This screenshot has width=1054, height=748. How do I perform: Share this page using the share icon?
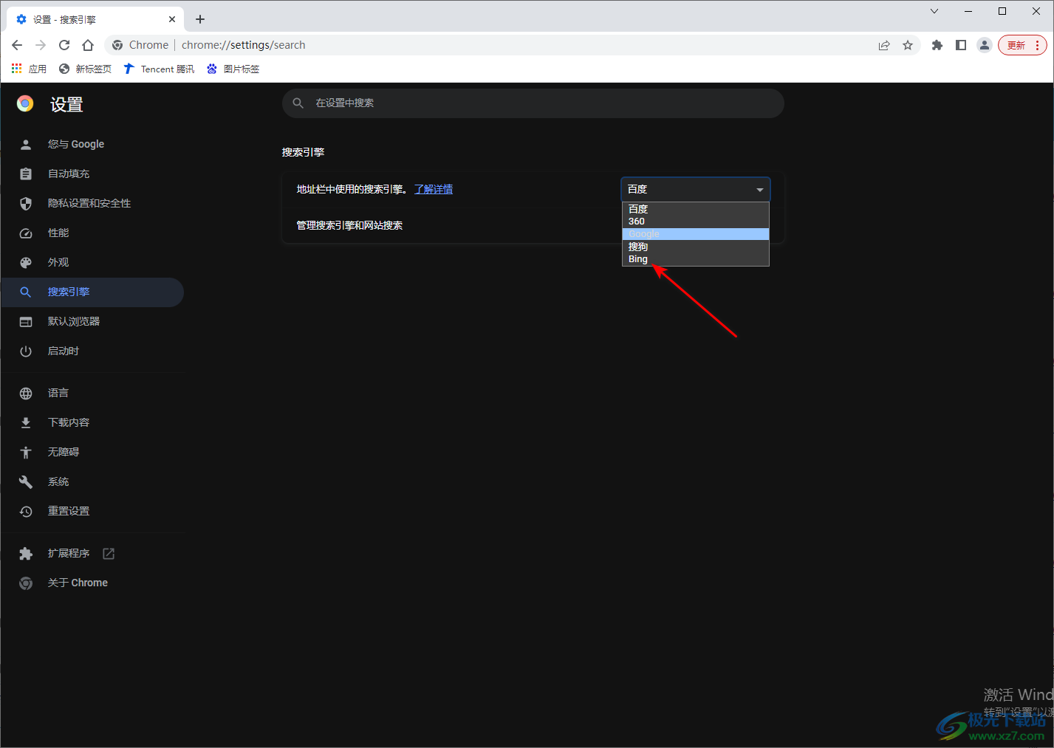pos(884,45)
